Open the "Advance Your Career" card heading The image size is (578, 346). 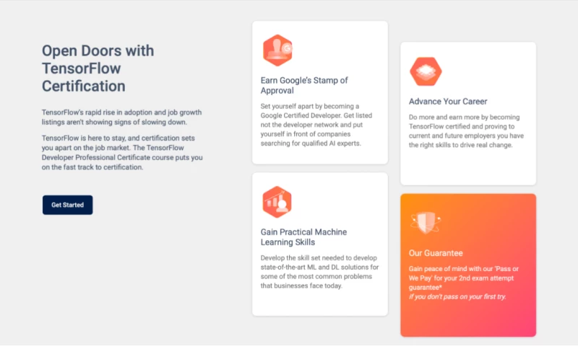448,102
